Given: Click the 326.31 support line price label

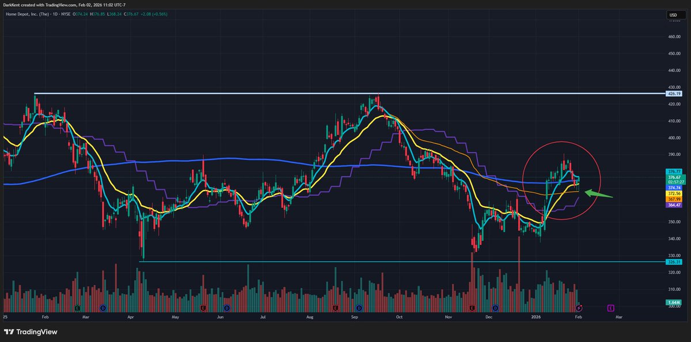Looking at the screenshot, I should point(674,261).
